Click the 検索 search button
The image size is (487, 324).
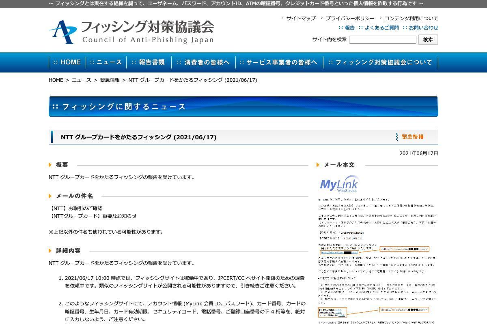point(428,40)
